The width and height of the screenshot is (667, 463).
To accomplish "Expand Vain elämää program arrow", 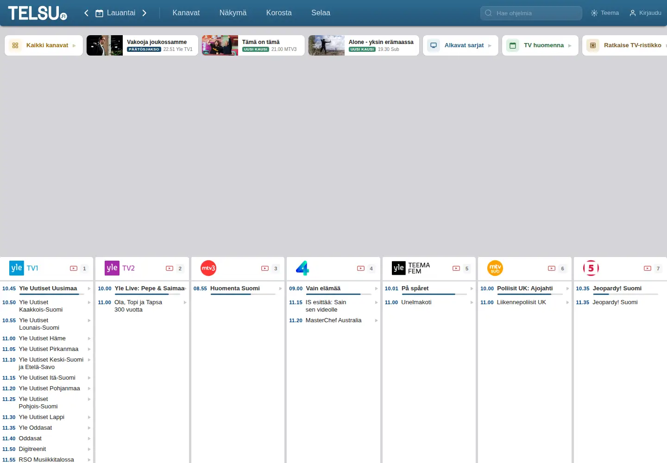I will [376, 288].
